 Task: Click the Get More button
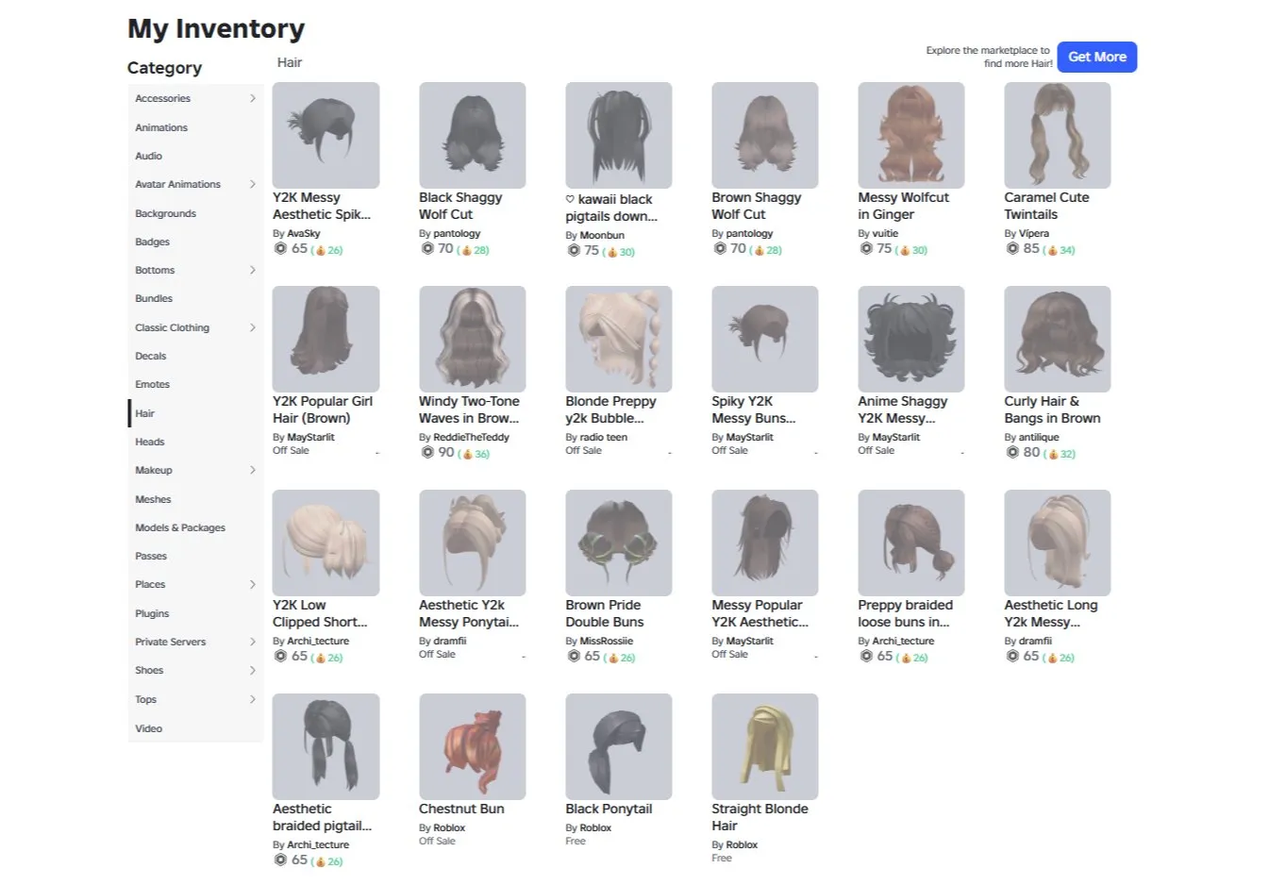(1096, 57)
